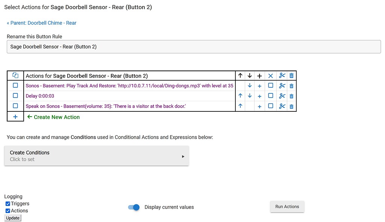Open the Parent: Doorbell Chime - Rear link
This screenshot has width=385, height=222.
click(42, 23)
